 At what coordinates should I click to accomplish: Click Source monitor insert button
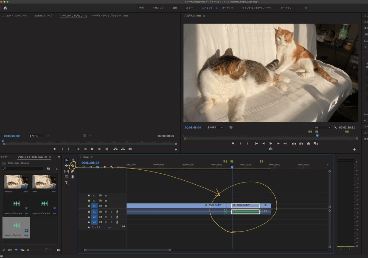(x=116, y=149)
